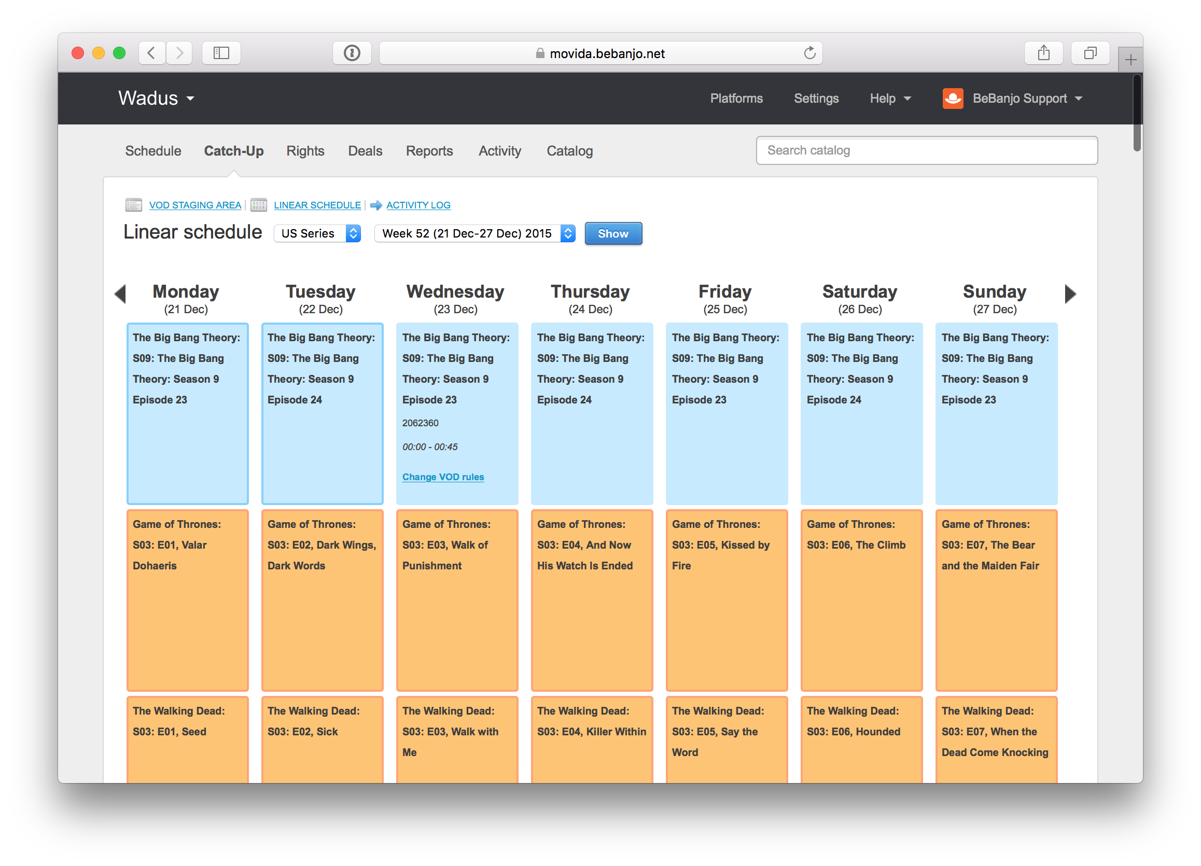This screenshot has width=1201, height=866.
Task: Open the BeBanjo Support user menu
Action: point(1027,99)
